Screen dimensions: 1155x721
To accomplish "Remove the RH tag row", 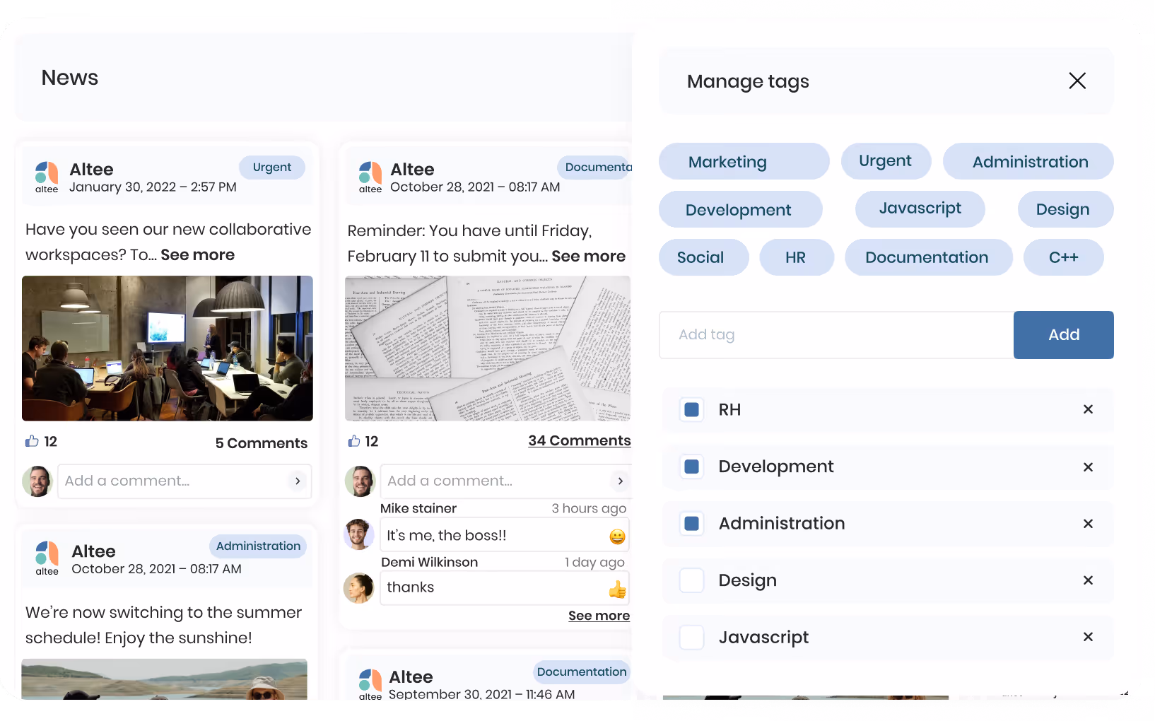I will (1088, 409).
